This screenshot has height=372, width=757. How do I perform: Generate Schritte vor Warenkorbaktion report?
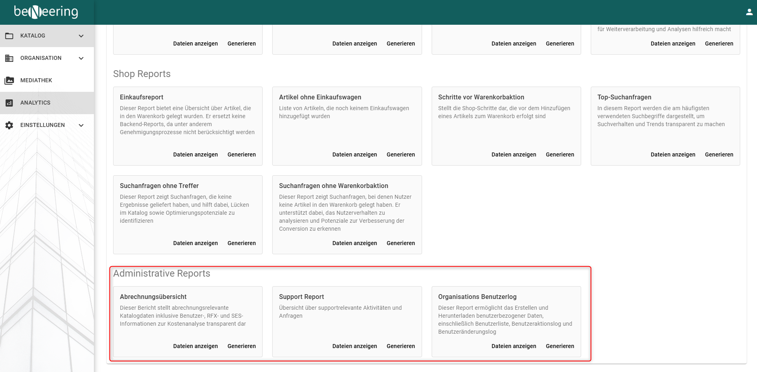click(x=560, y=154)
